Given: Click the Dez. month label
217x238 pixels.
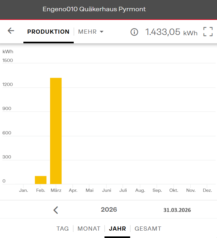Looking at the screenshot, I should click(207, 190).
